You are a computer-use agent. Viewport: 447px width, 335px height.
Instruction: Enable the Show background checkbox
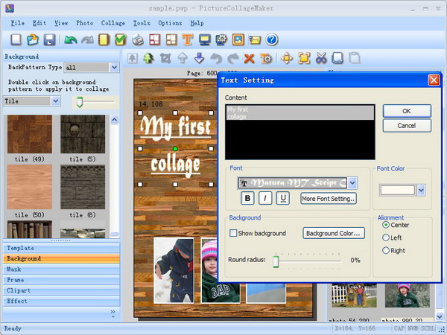coord(233,233)
